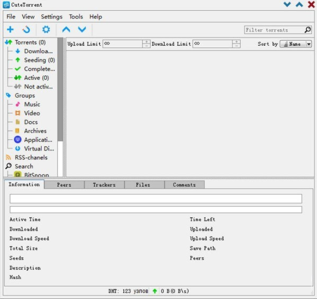This screenshot has height=299, width=317.
Task: Open the File menu
Action: [x=11, y=17]
